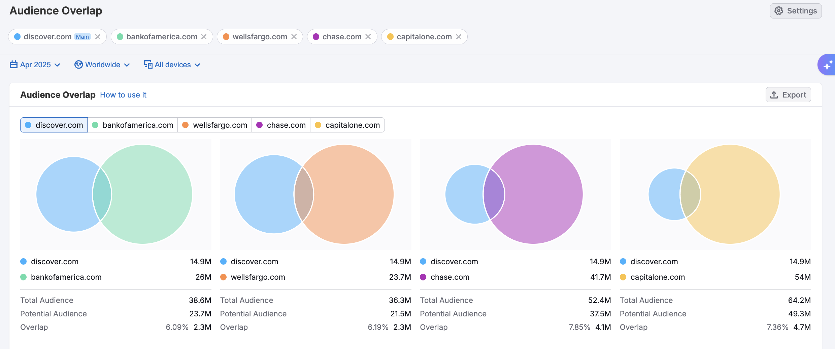
Task: Open the AI sparkle assistant button
Action: (x=827, y=65)
